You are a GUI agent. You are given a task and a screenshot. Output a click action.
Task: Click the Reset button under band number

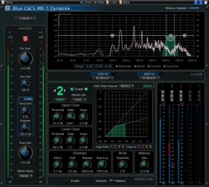coord(60,100)
